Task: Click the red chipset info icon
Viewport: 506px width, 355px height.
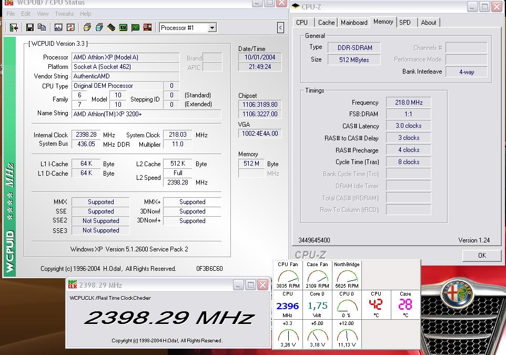Action: (x=146, y=27)
